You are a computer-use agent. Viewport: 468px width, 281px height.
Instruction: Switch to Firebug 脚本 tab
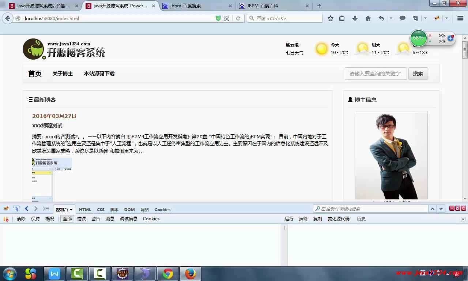(114, 210)
